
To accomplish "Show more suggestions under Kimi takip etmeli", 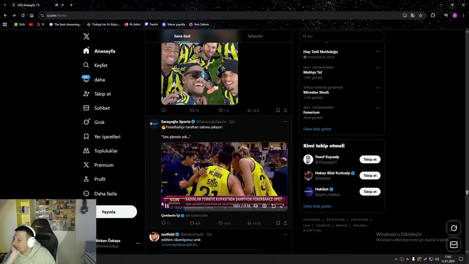I will pos(317,206).
